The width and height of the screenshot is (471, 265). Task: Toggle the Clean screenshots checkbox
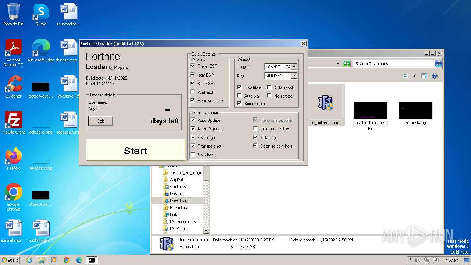tap(255, 146)
